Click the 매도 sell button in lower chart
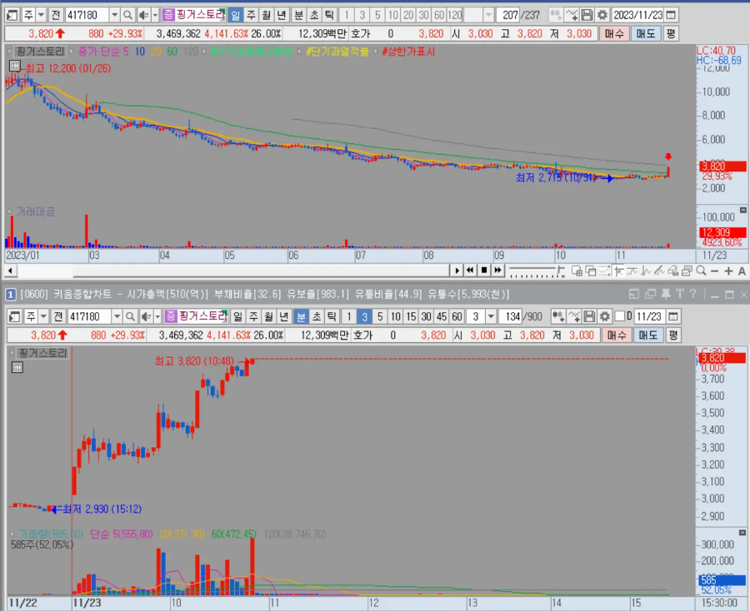The width and height of the screenshot is (750, 611). 647,335
